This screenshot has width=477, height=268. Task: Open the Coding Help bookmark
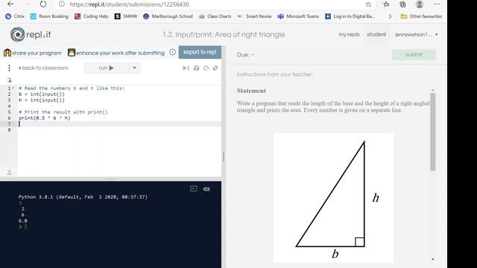click(x=91, y=16)
